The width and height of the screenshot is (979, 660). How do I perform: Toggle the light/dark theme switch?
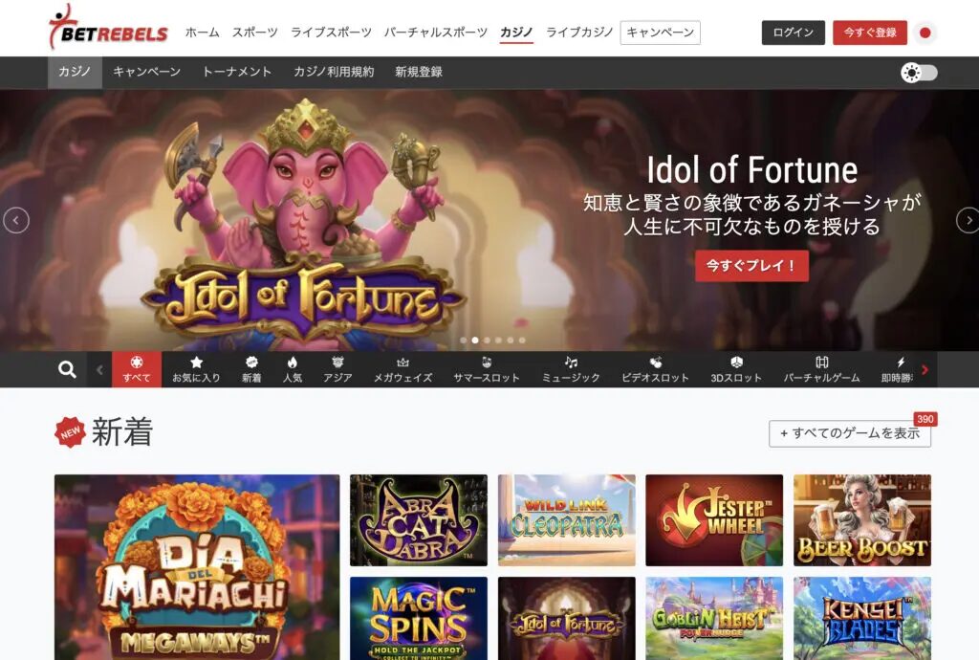click(x=919, y=73)
